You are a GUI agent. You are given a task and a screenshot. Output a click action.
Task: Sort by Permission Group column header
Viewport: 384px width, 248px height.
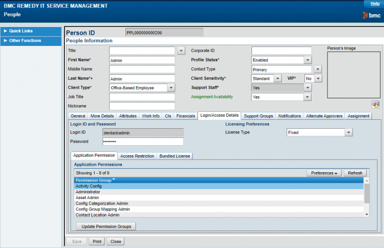[x=93, y=180]
